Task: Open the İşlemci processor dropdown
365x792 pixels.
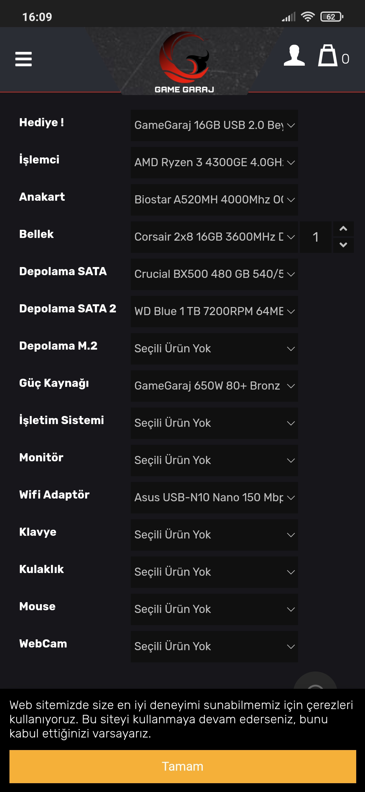Action: 214,162
